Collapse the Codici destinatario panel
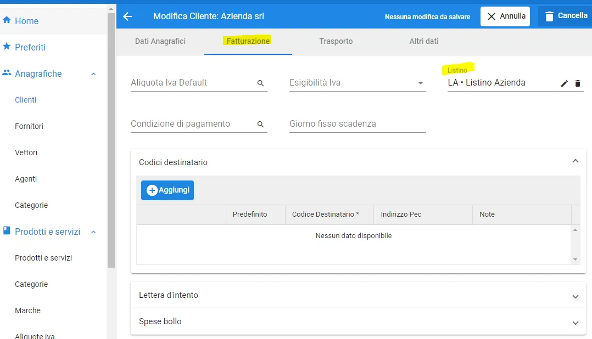 pos(576,161)
